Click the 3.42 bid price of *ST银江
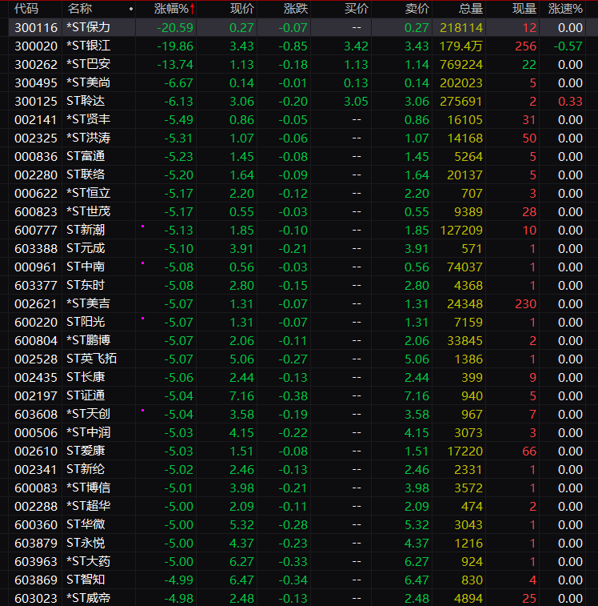The height and width of the screenshot is (606, 598). tap(356, 46)
